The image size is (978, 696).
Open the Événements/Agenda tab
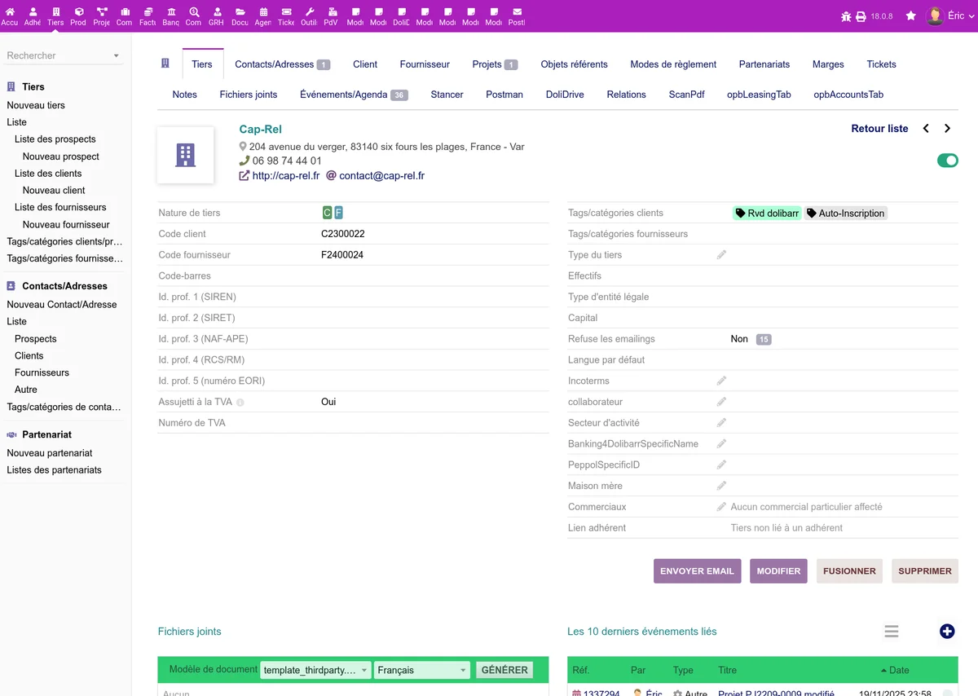coord(354,95)
